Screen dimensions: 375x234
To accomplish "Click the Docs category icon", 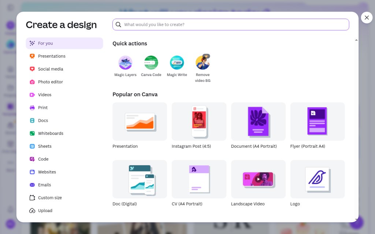I will 32,121.
